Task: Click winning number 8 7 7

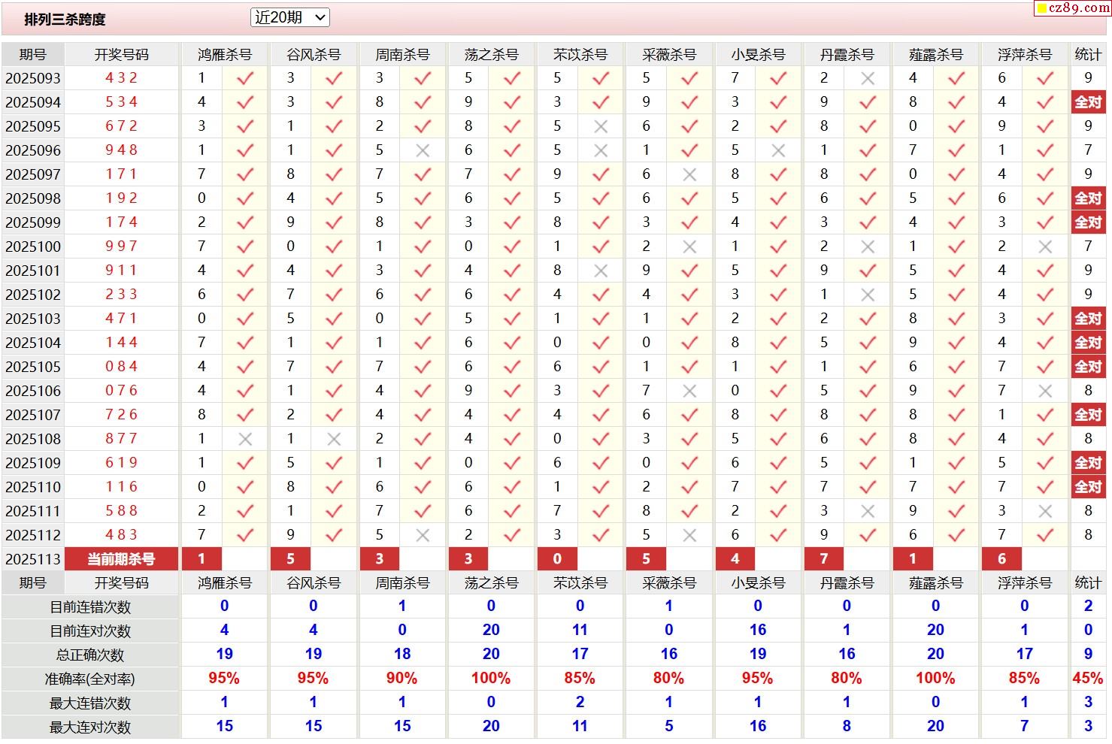Action: [x=121, y=438]
